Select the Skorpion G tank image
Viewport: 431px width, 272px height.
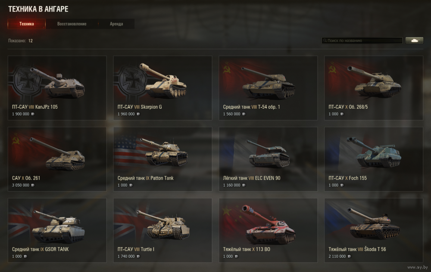point(163,81)
